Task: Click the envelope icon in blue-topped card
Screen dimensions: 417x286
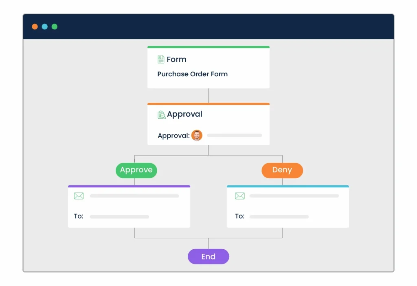Action: point(240,196)
